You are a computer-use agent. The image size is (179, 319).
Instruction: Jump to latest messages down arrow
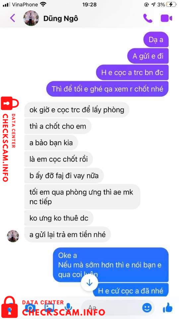[89, 283]
